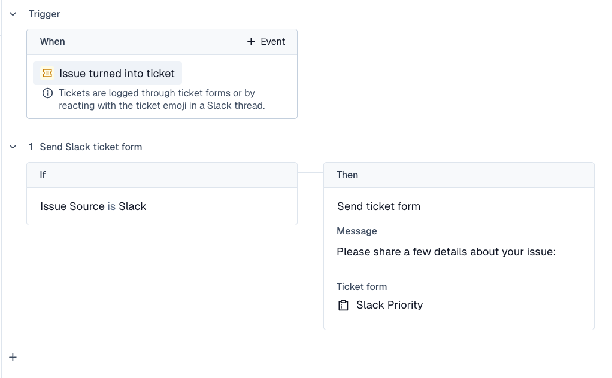Click the Trigger section title

[x=44, y=14]
